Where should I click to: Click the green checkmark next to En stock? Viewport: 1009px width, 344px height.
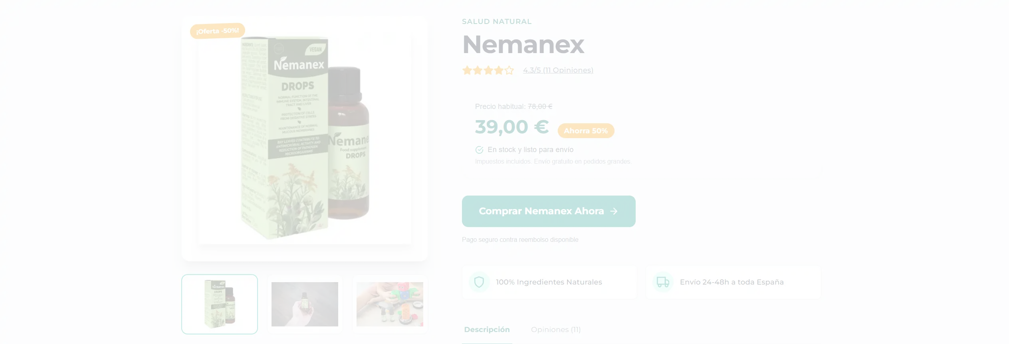click(479, 150)
